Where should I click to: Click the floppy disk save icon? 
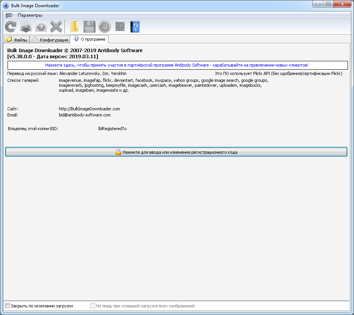(90, 27)
